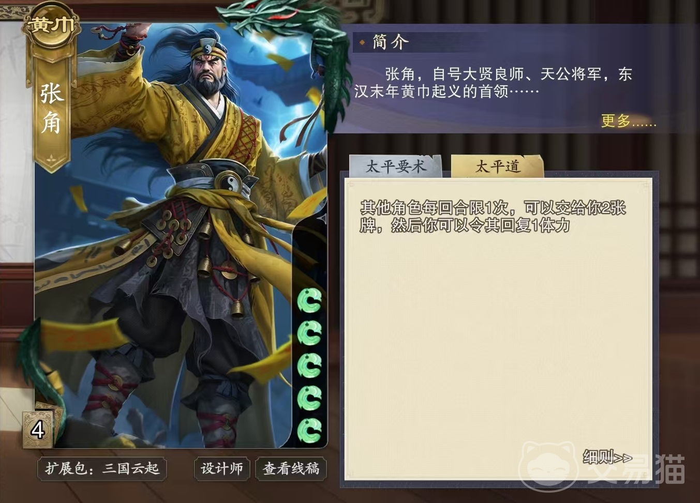Click the 扩展包：三国云起 label

(x=102, y=469)
